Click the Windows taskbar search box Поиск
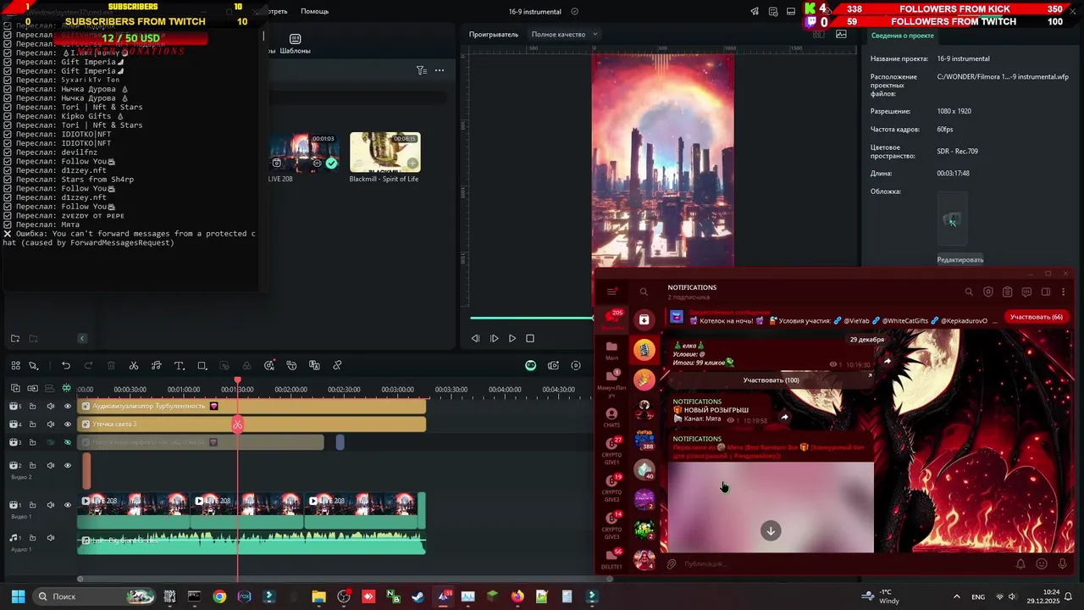Image resolution: width=1084 pixels, height=610 pixels. click(x=94, y=596)
